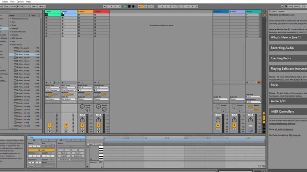The height and width of the screenshot is (172, 307).
Task: Open Audio From input dropdown on track 3
Action: click(x=85, y=88)
